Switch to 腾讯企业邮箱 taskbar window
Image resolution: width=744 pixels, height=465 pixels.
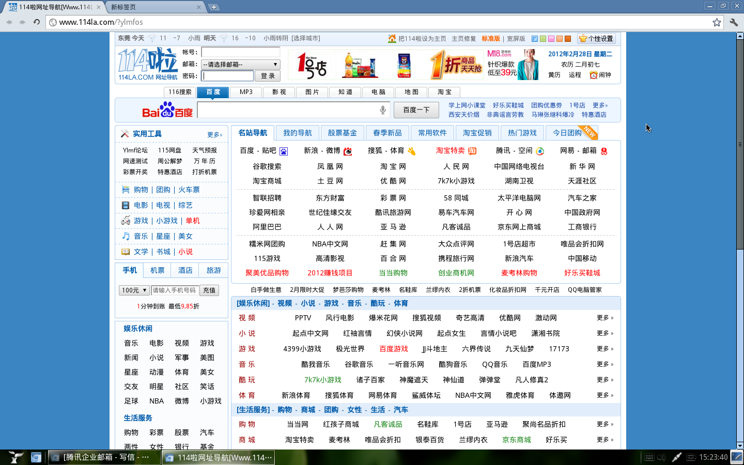coord(104,457)
